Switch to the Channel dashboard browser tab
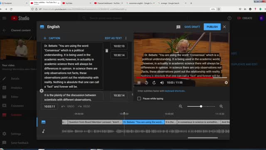 [x=108, y=3]
